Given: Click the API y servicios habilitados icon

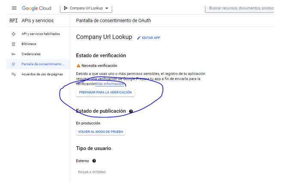Looking at the screenshot, I should pos(13,34).
